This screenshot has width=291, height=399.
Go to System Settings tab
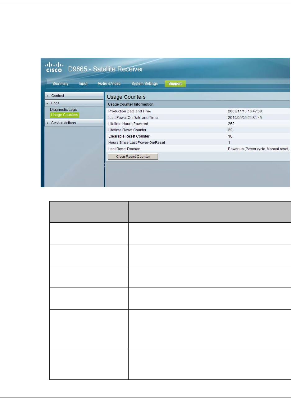pyautogui.click(x=144, y=84)
